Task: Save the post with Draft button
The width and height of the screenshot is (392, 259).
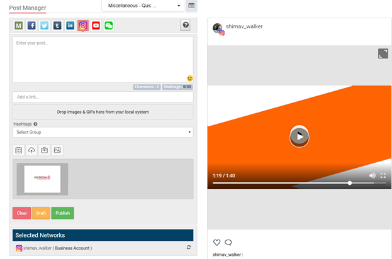Action: (x=41, y=213)
